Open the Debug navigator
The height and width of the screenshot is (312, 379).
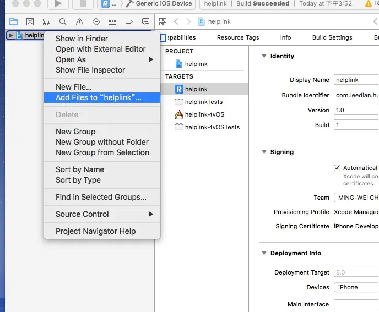tap(112, 21)
